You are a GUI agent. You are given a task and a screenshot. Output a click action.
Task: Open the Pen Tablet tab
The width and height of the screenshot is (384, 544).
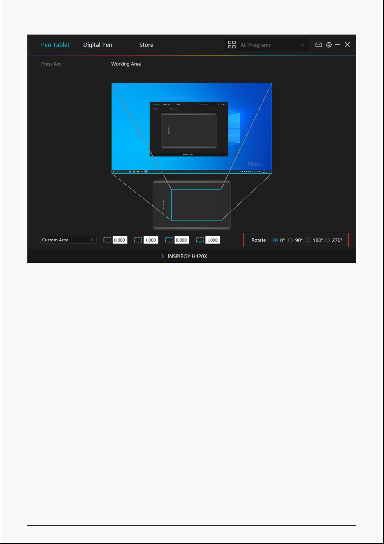55,45
